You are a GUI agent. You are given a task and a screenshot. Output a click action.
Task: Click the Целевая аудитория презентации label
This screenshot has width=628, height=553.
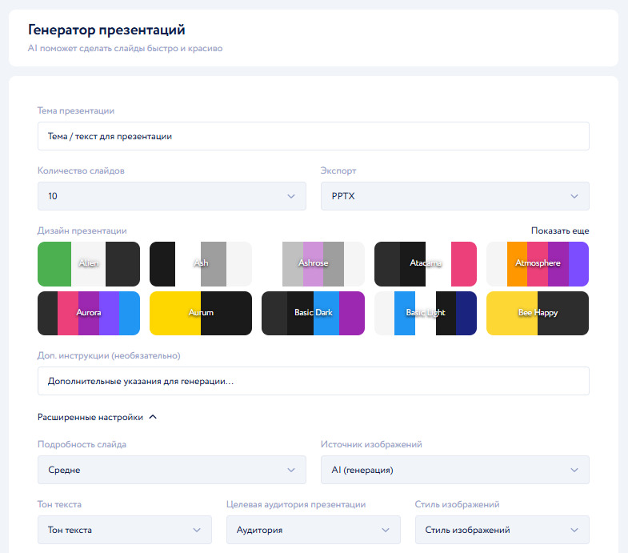(x=296, y=504)
